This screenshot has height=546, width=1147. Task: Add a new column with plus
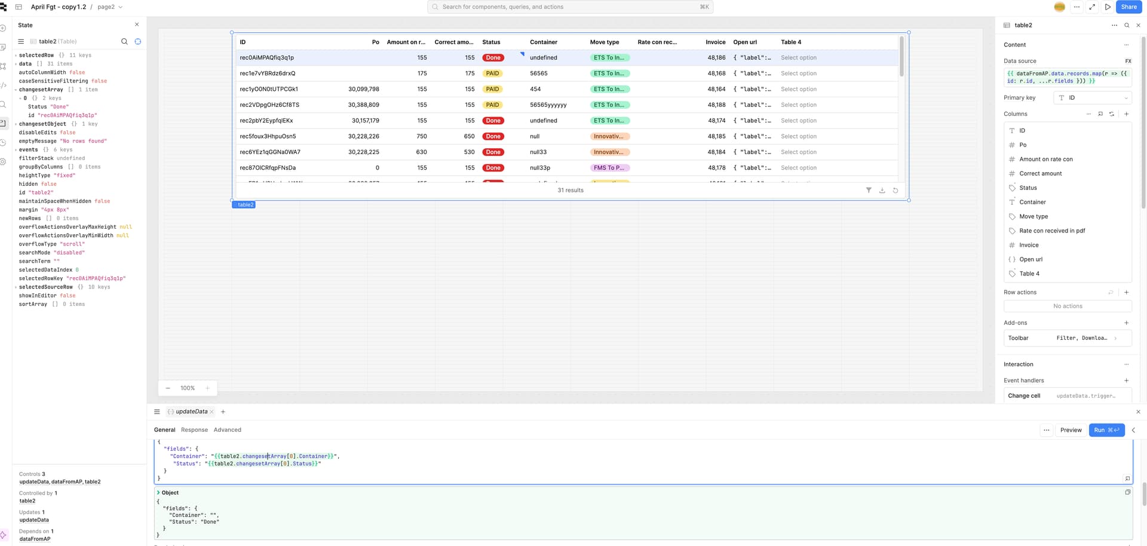[x=1127, y=114]
